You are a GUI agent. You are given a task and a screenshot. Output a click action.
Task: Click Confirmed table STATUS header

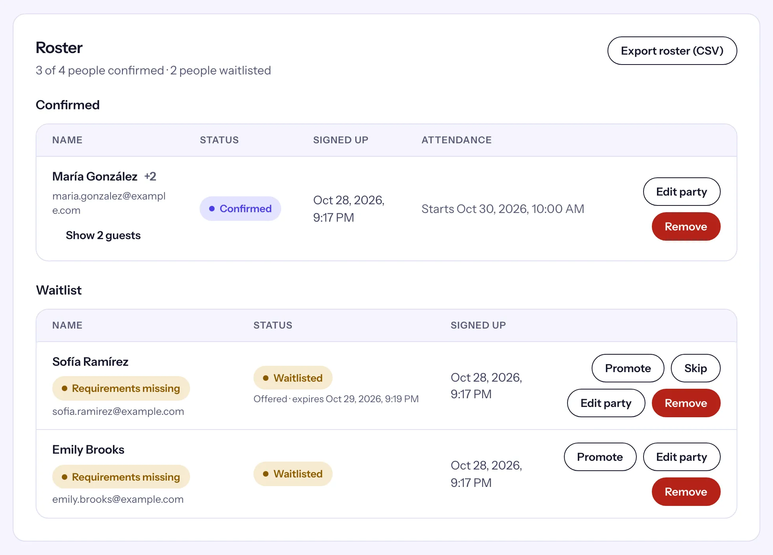click(219, 140)
